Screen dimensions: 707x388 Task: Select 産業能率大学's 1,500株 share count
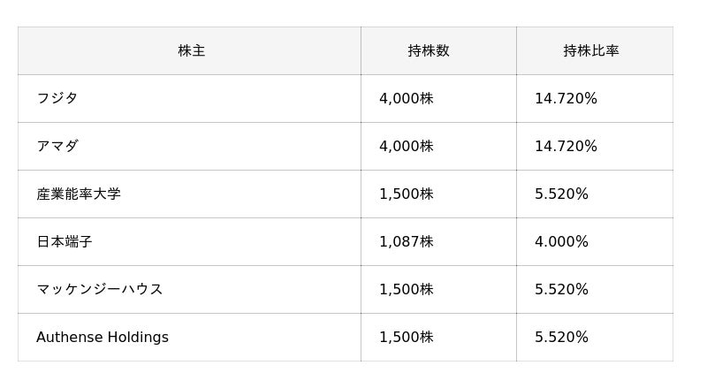(x=407, y=194)
